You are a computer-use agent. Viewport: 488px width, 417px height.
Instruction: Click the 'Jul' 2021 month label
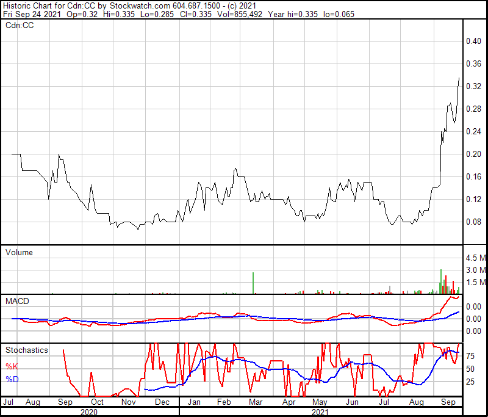tap(384, 402)
